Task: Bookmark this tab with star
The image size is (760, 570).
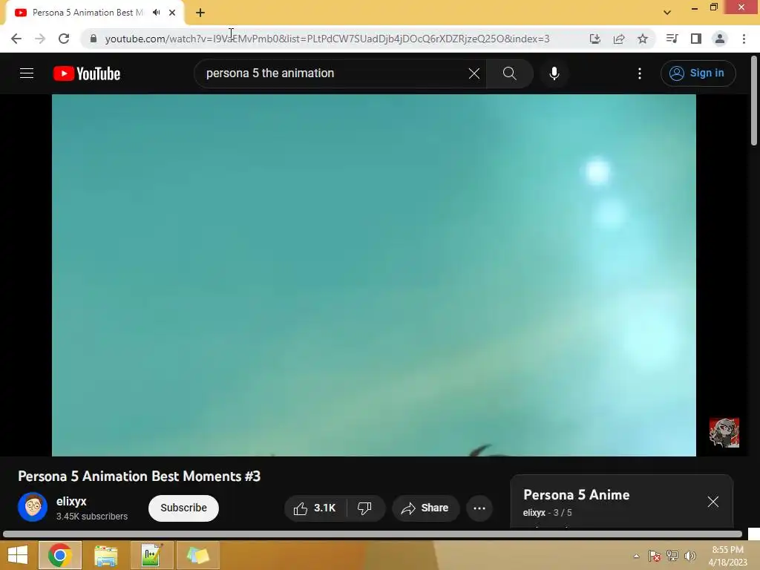Action: [x=643, y=39]
